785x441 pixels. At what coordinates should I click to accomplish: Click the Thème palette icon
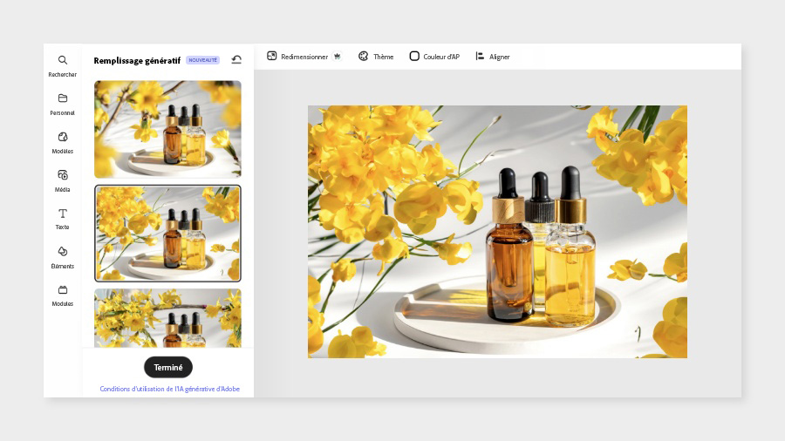click(364, 56)
